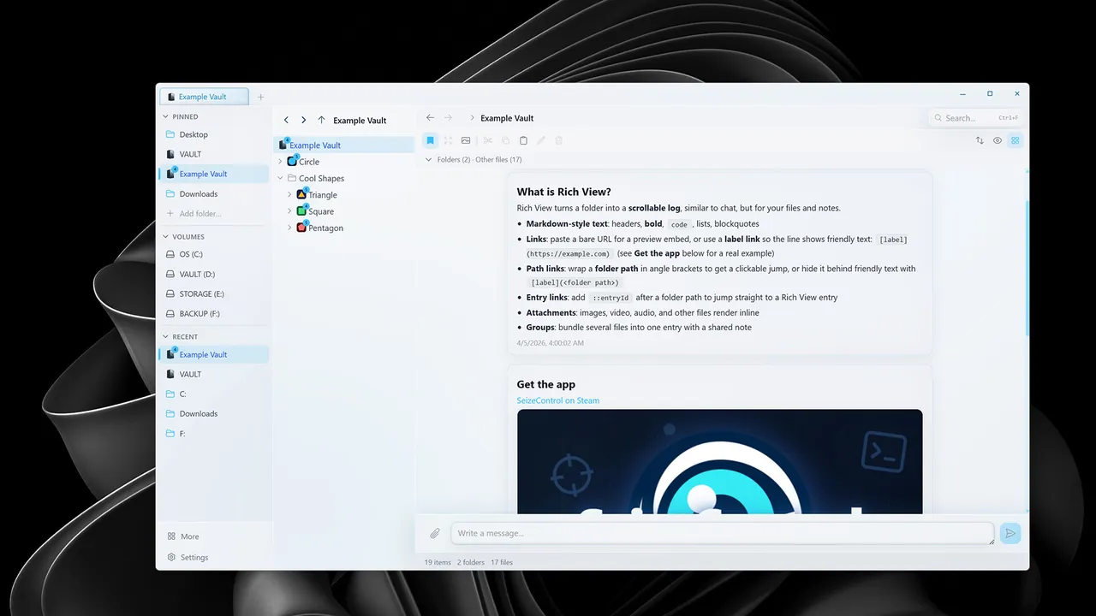Collapse the Folders (2) · Other files (17) group
Screen dimensions: 1096x616
coord(429,159)
